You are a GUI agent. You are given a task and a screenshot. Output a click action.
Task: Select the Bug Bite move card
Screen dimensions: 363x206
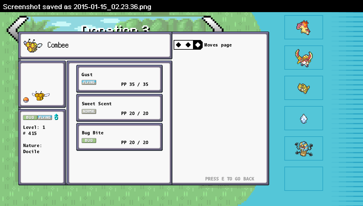(x=119, y=137)
